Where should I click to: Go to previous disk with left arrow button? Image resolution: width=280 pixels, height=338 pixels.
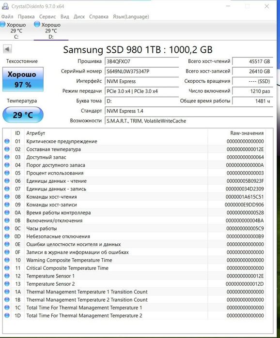click(x=7, y=49)
